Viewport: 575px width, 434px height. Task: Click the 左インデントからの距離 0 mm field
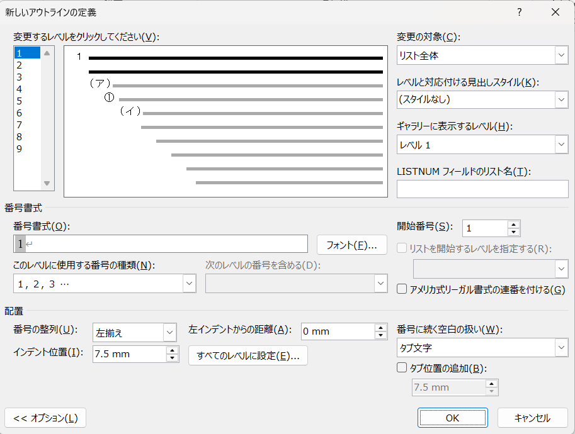[x=338, y=331]
